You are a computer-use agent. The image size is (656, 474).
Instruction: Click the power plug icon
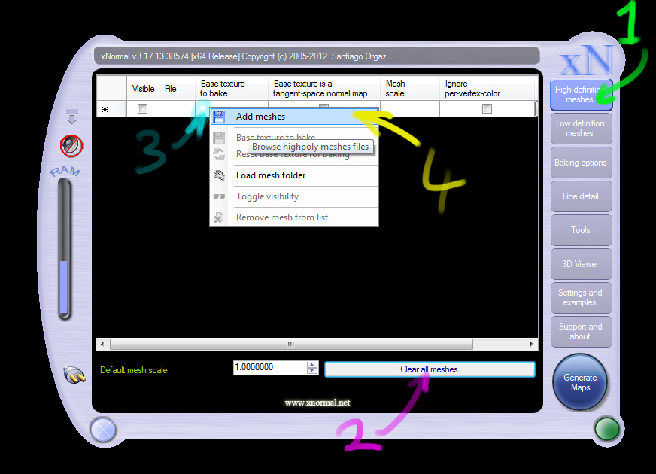tap(74, 375)
